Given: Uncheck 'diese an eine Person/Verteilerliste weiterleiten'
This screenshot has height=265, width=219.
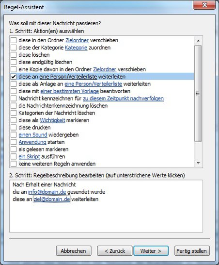Looking at the screenshot, I should pos(14,77).
